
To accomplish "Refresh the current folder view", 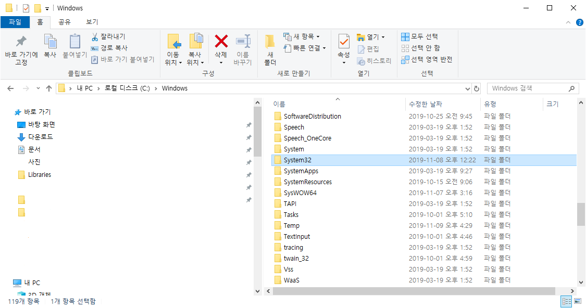I will click(477, 88).
